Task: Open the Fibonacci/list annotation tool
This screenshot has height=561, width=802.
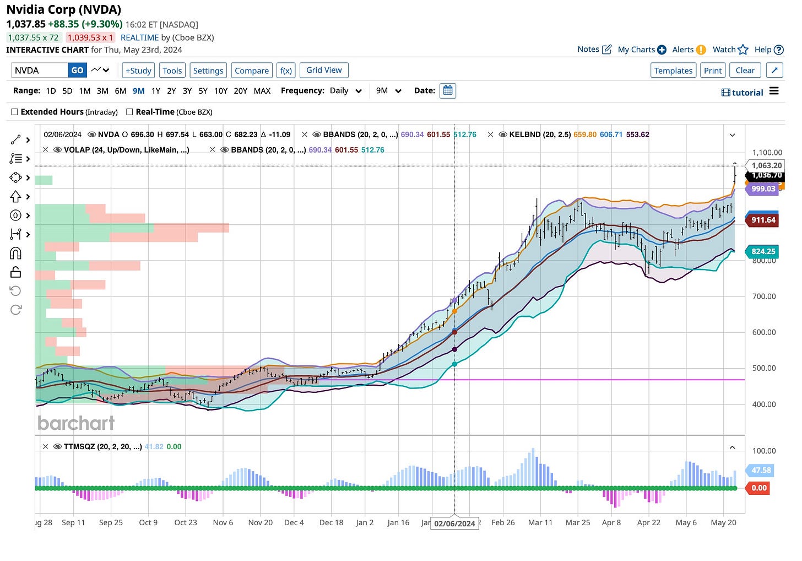Action: click(15, 159)
